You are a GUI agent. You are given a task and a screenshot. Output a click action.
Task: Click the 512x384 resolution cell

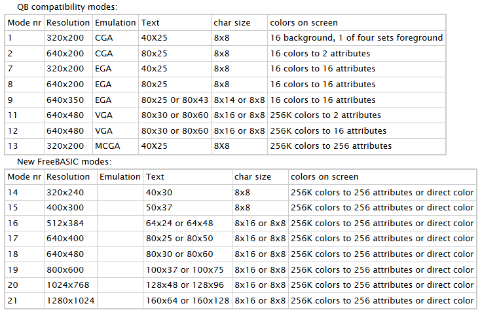point(65,224)
